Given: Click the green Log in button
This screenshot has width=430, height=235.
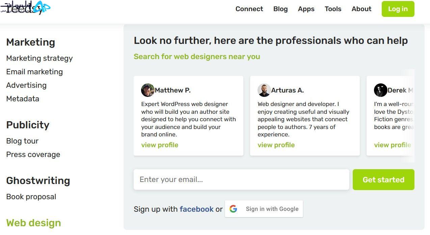Looking at the screenshot, I should (398, 9).
